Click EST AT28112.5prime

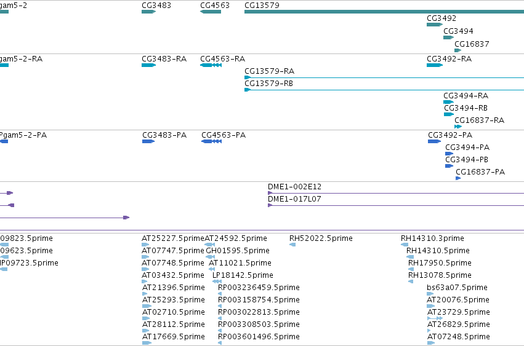tap(174, 325)
